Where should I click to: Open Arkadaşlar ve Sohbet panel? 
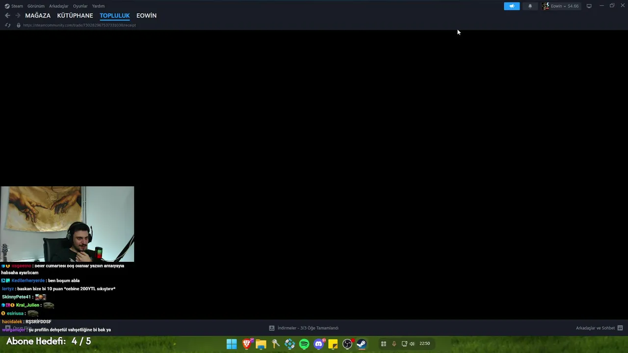(x=595, y=328)
